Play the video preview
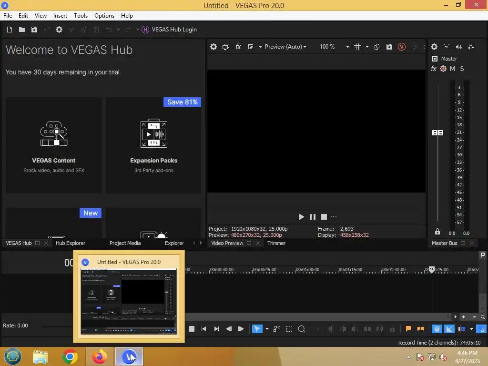This screenshot has width=488, height=366. [x=301, y=217]
